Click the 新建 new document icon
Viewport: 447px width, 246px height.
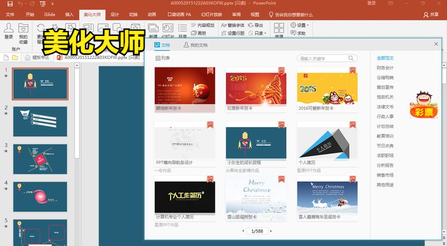click(153, 31)
